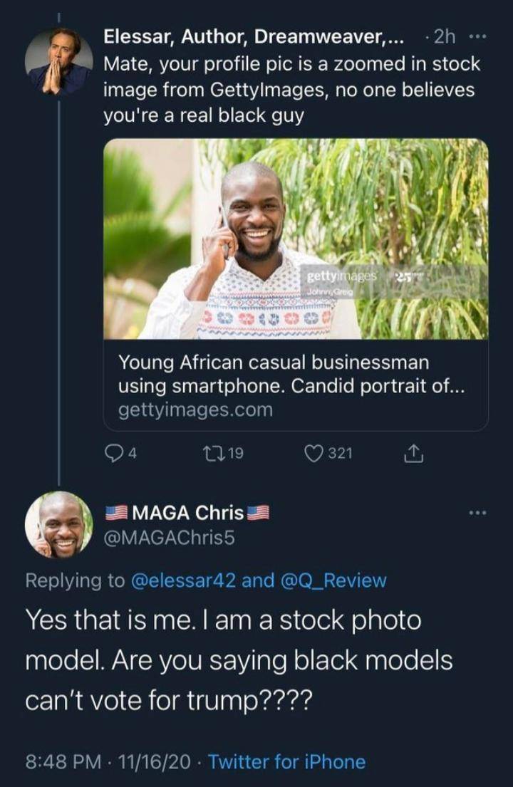Image resolution: width=513 pixels, height=787 pixels.
Task: Tap the tweet text starting with Mate
Action: coord(292,90)
